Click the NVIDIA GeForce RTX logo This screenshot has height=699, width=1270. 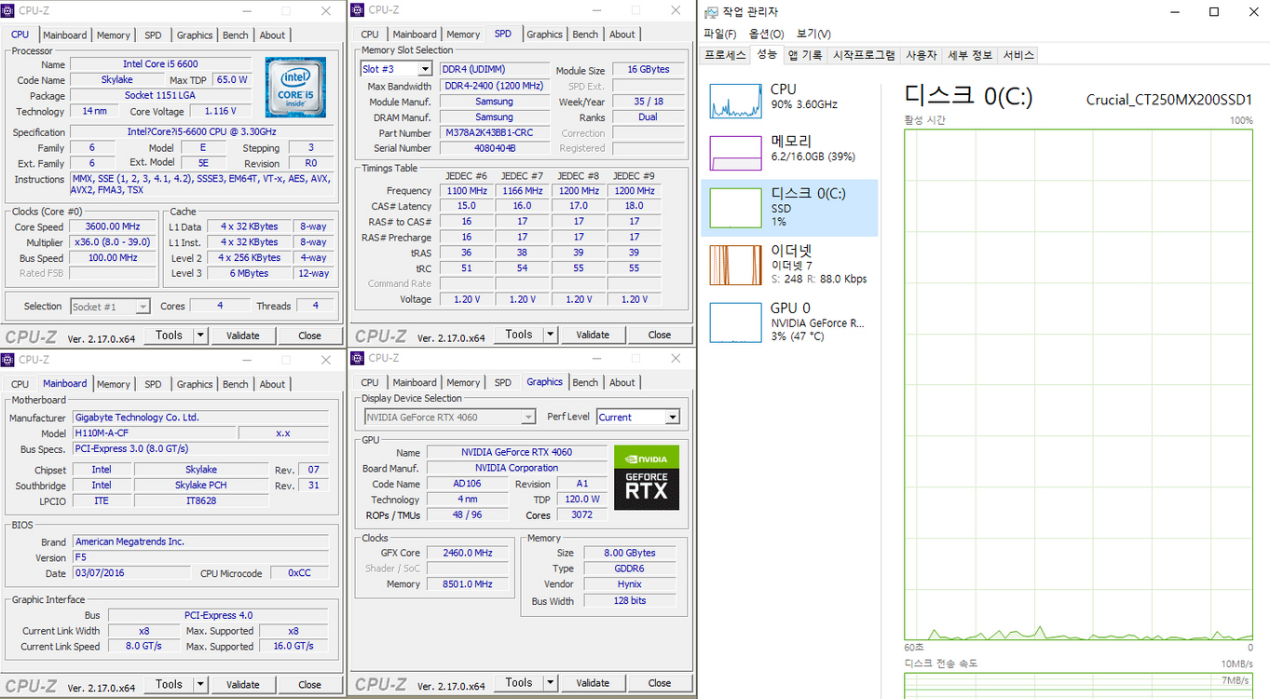coord(646,478)
